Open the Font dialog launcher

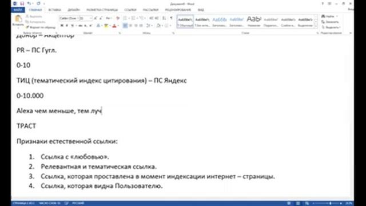click(x=120, y=33)
